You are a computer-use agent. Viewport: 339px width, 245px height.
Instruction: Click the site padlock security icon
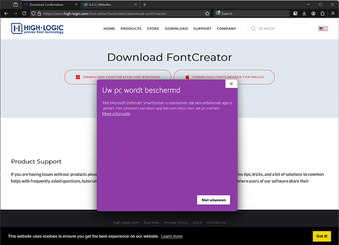(39, 14)
